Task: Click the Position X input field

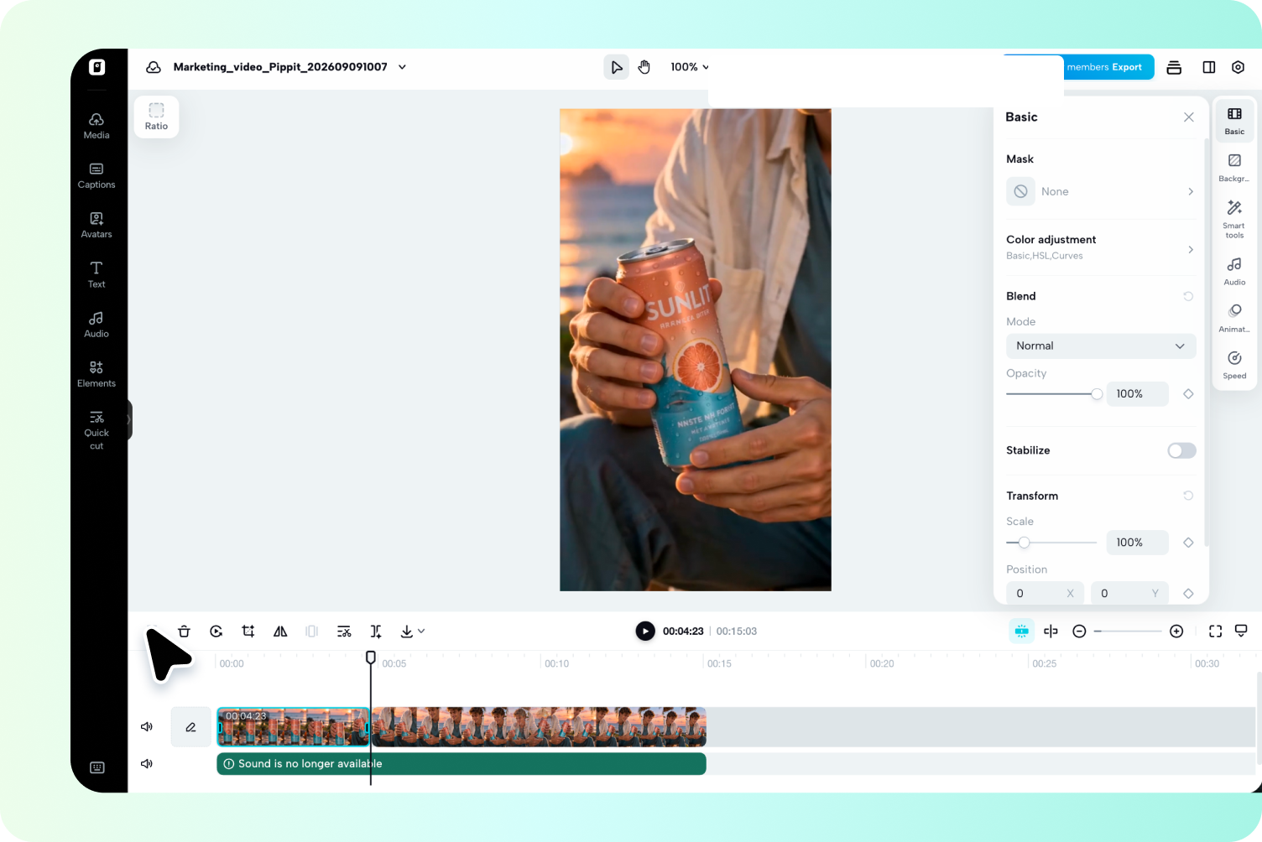Action: [1045, 594]
